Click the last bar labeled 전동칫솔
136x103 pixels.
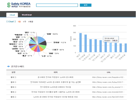point(126,48)
